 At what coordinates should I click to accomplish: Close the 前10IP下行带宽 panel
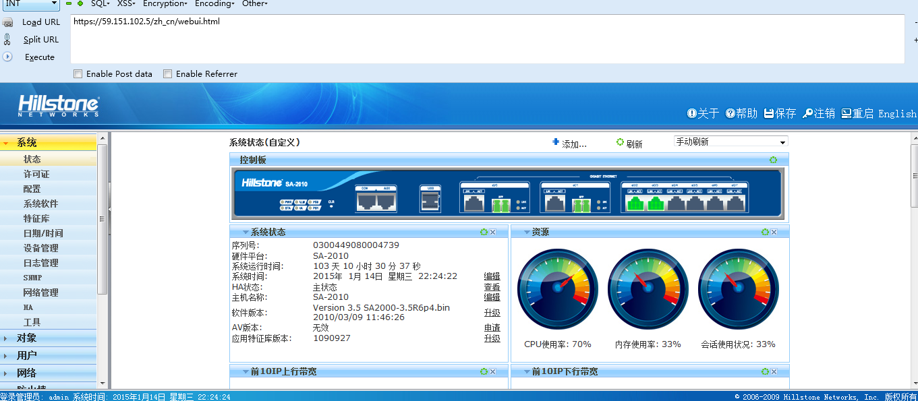[774, 371]
